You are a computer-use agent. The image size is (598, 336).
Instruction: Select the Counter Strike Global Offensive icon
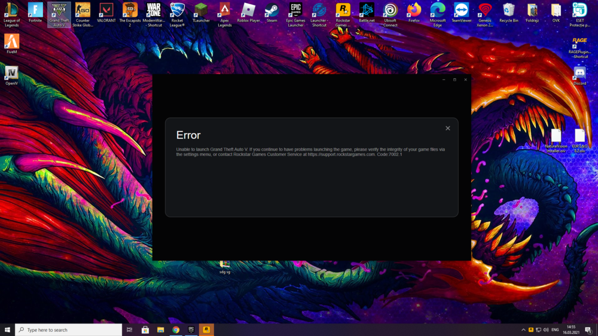click(x=83, y=14)
